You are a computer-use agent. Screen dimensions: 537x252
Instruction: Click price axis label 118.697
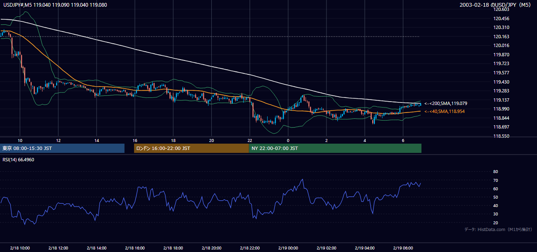[502, 127]
